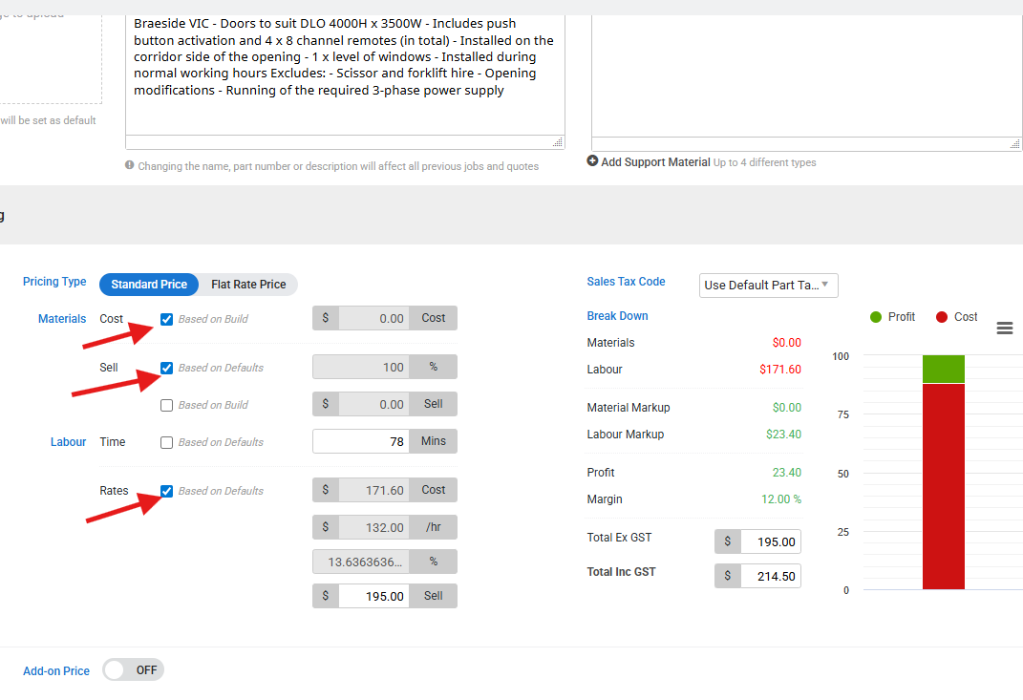Click the plus icon beside Add Support Material
The width and height of the screenshot is (1023, 700).
tap(592, 161)
